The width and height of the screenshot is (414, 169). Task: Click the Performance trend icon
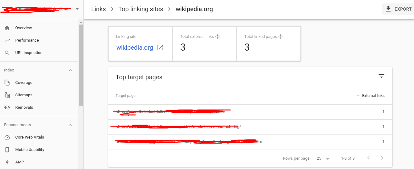(7, 40)
